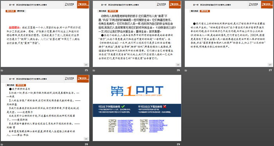This screenshot has width=274, height=146.
Task: Click the orange highlighted small tab on slide 26
Action: 113,11
